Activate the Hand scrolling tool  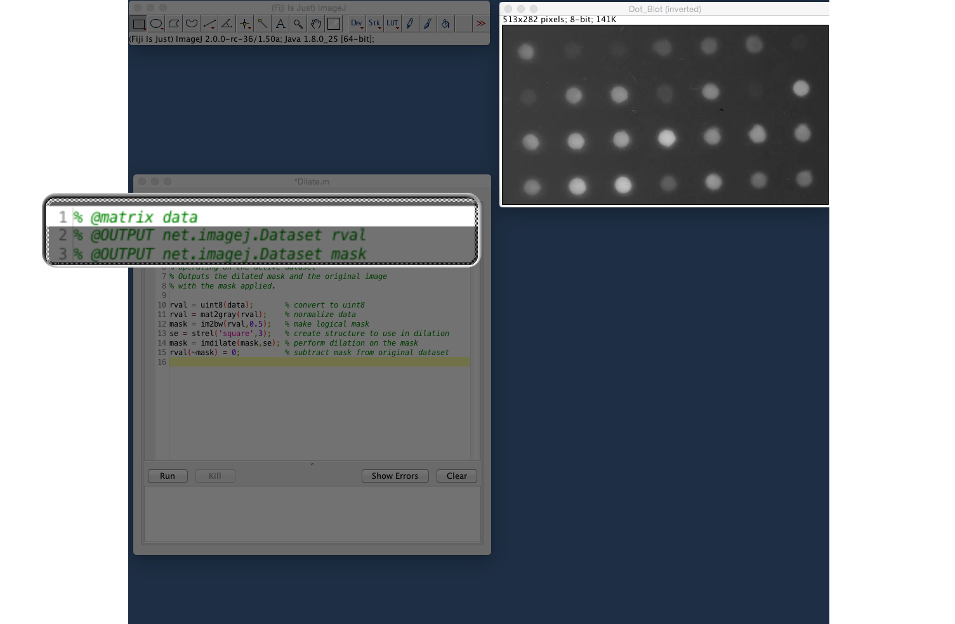click(x=316, y=24)
